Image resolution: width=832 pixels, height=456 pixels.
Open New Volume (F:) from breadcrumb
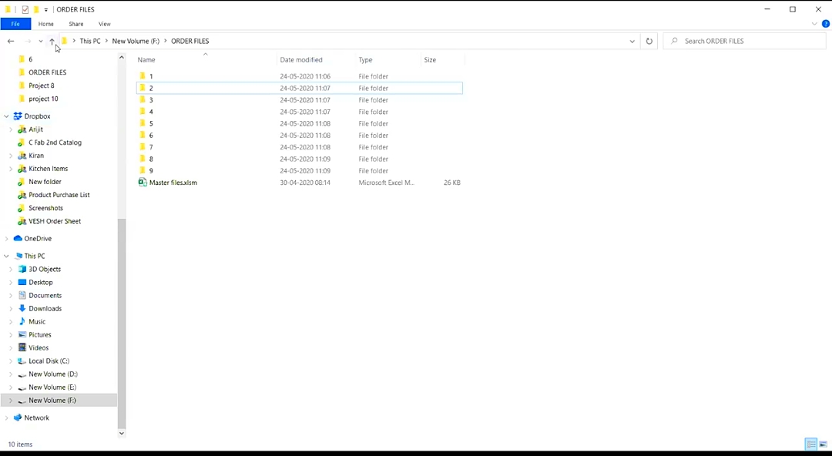pos(136,41)
